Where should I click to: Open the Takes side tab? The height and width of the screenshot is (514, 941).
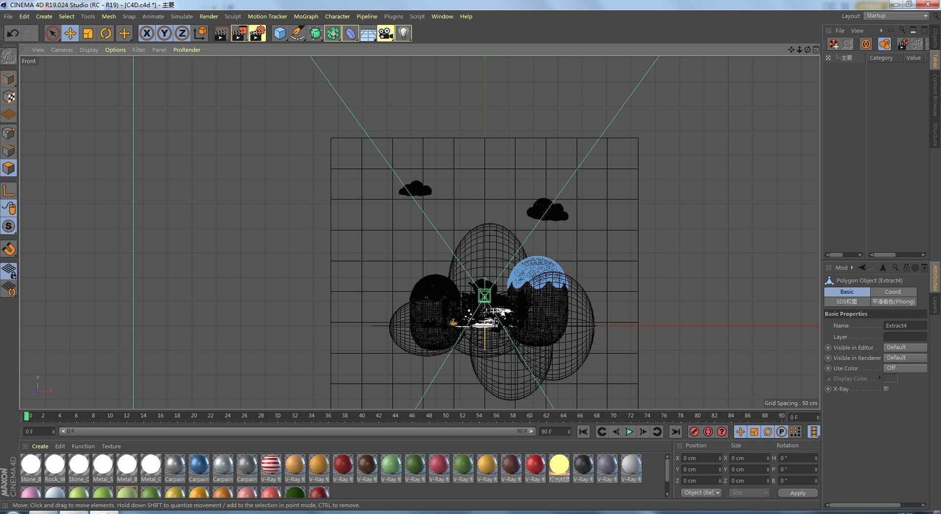[935, 61]
